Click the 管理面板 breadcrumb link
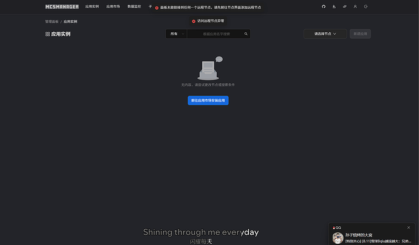 pos(52,21)
